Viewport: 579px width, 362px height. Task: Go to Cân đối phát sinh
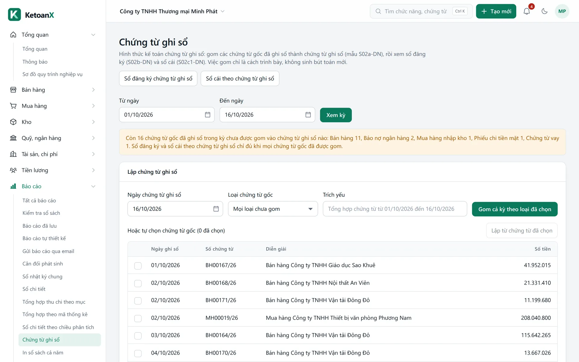click(43, 264)
